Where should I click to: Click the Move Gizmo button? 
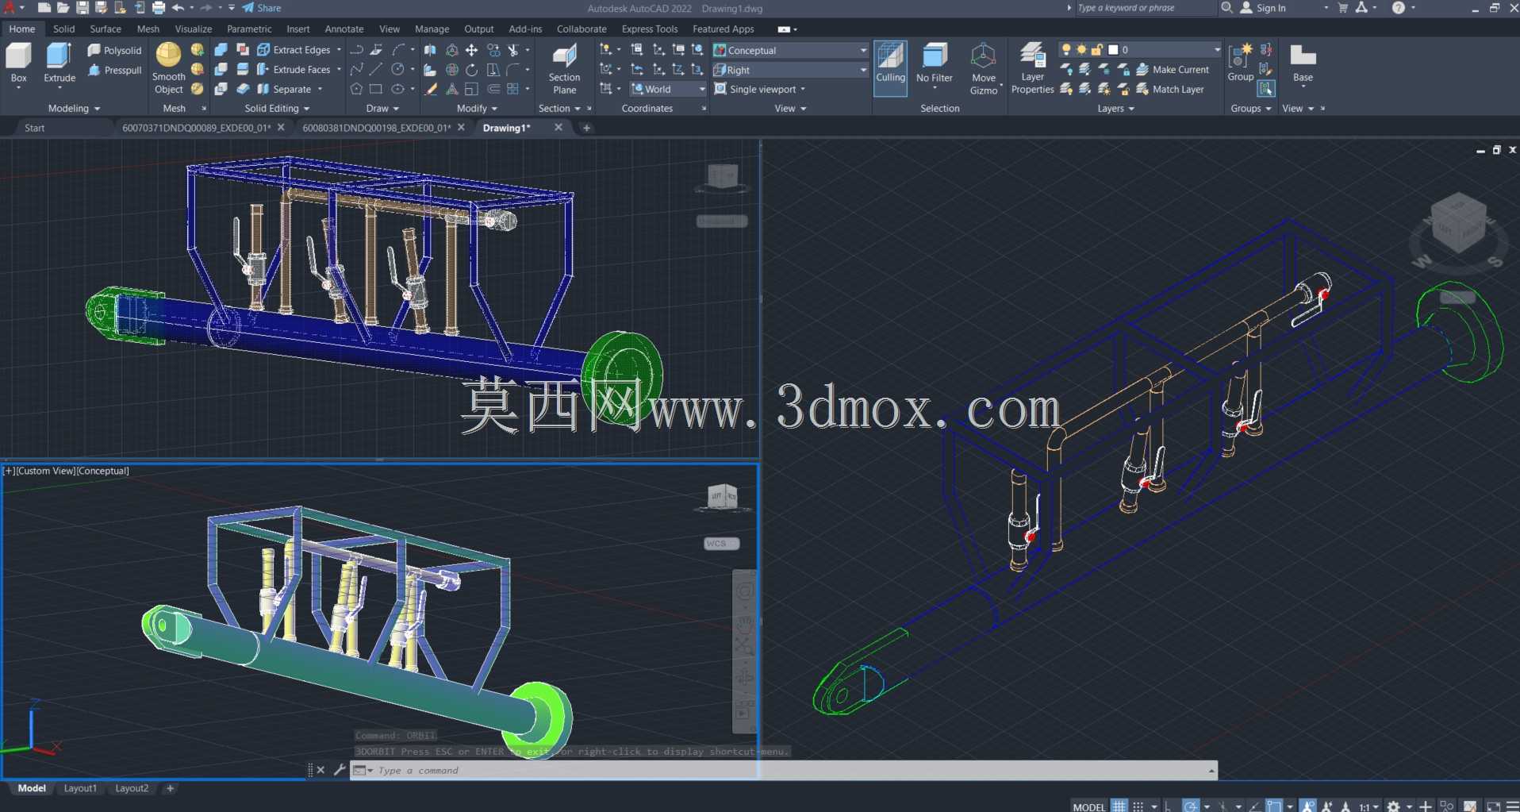(984, 69)
